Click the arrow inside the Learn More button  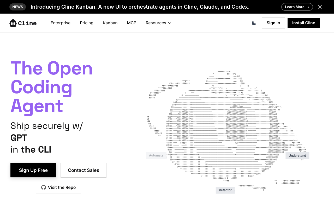point(307,7)
